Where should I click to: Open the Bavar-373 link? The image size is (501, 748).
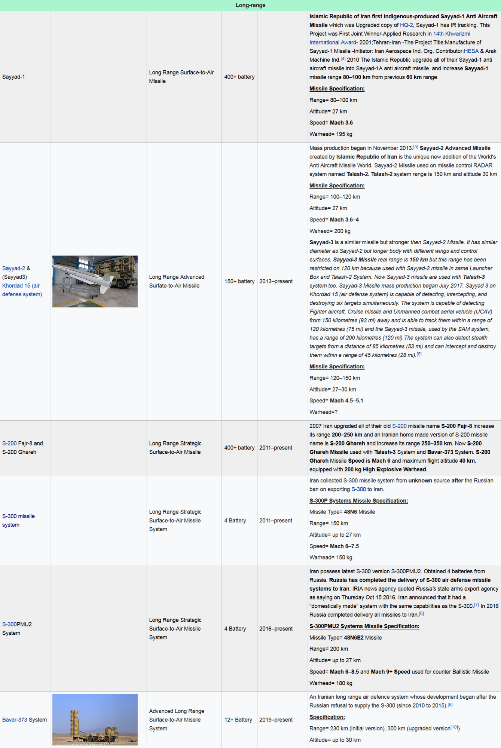[x=15, y=720]
